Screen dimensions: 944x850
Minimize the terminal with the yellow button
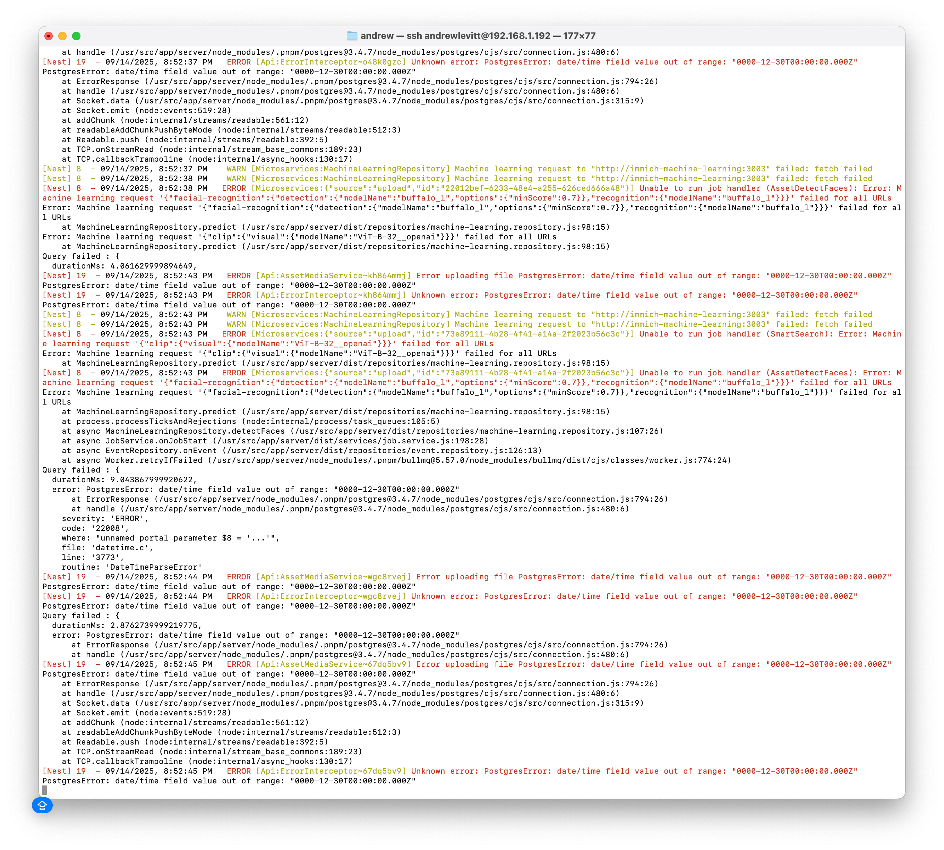[62, 36]
